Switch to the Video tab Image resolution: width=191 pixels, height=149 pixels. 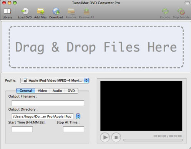point(42,91)
